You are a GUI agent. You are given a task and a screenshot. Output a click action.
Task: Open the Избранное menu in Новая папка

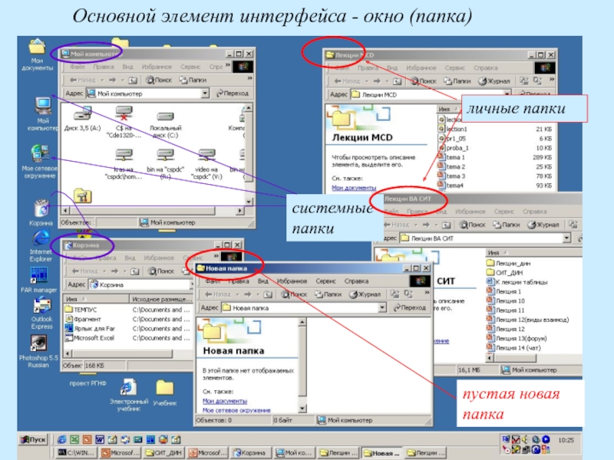[x=292, y=281]
